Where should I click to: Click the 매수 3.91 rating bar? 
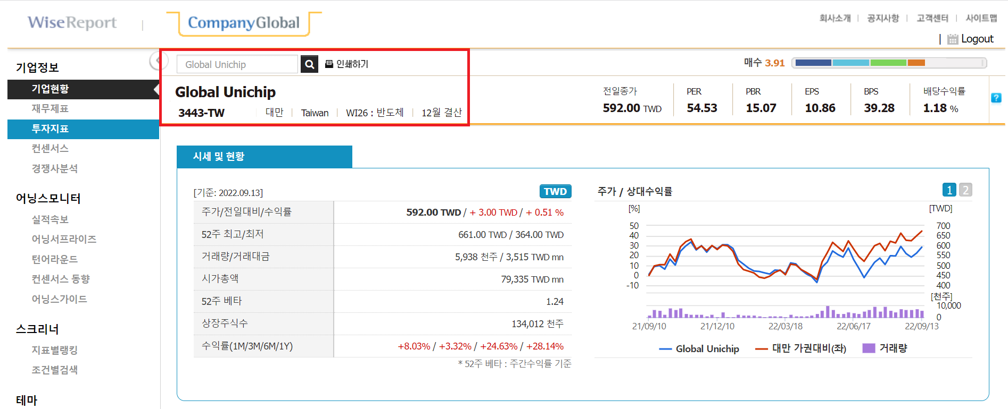pyautogui.click(x=889, y=63)
